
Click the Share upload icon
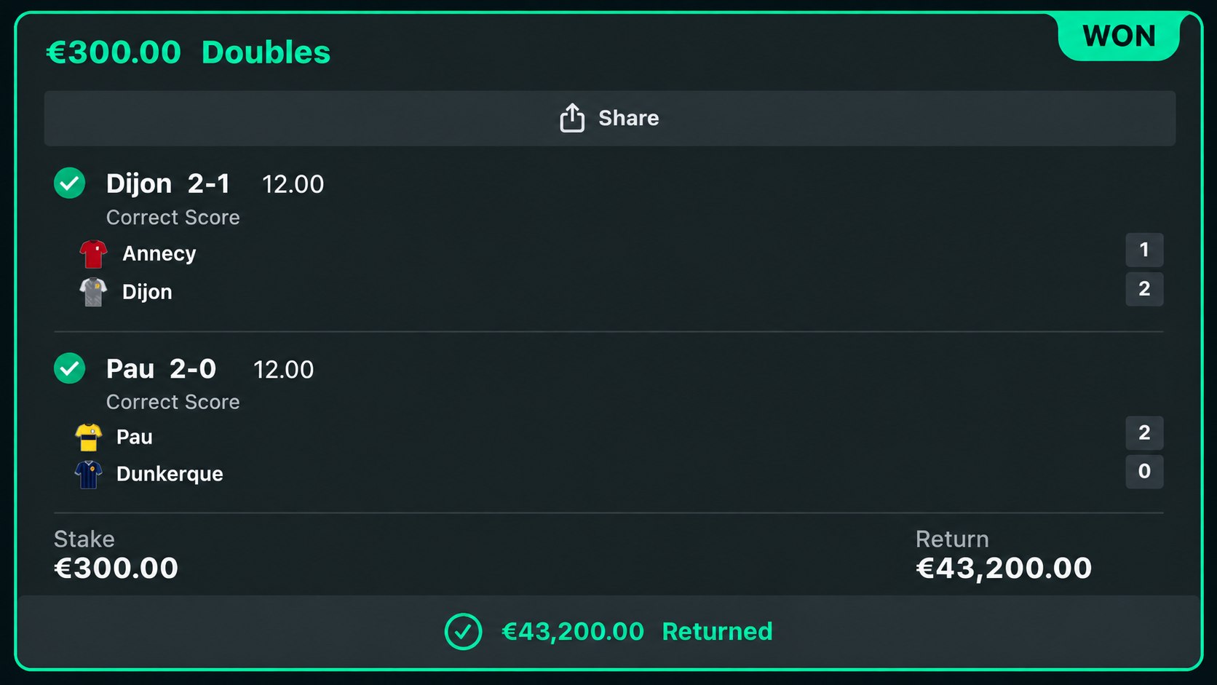point(572,118)
